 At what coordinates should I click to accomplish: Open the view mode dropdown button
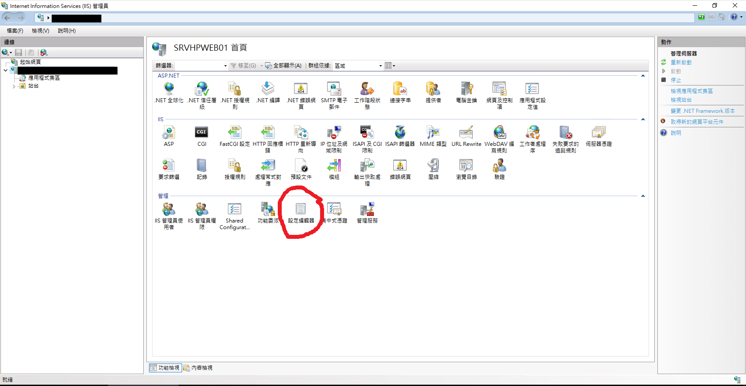390,66
